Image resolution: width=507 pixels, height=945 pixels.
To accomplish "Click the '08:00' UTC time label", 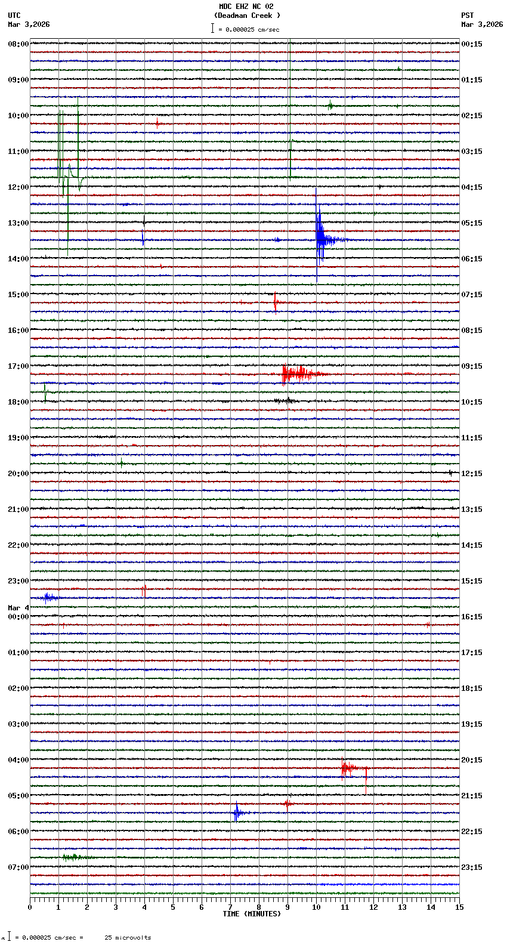I will [x=18, y=44].
